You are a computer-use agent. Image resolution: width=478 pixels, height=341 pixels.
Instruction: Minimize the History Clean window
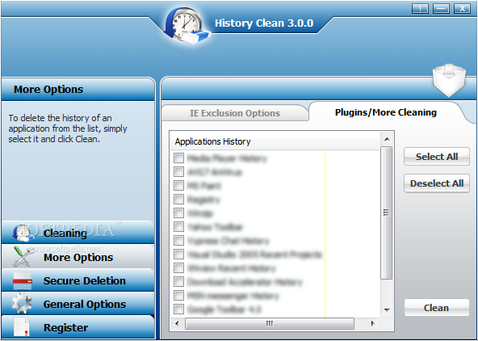coord(441,8)
